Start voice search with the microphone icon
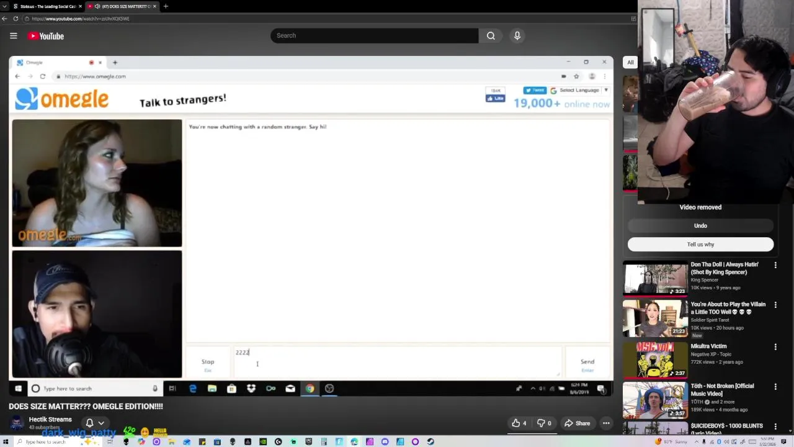Image resolution: width=794 pixels, height=447 pixels. coord(517,35)
